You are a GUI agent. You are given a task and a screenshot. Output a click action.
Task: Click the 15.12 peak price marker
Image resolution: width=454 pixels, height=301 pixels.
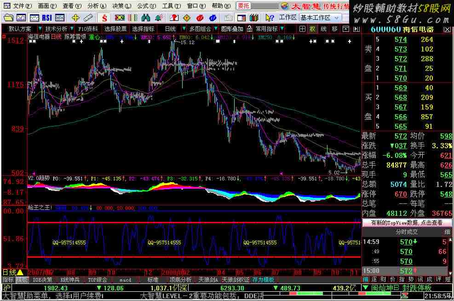(187, 43)
